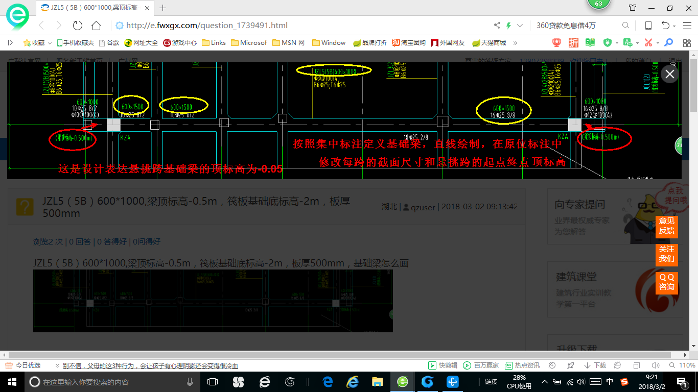Open the Windows Start menu
This screenshot has height=392, width=698.
tap(12, 382)
